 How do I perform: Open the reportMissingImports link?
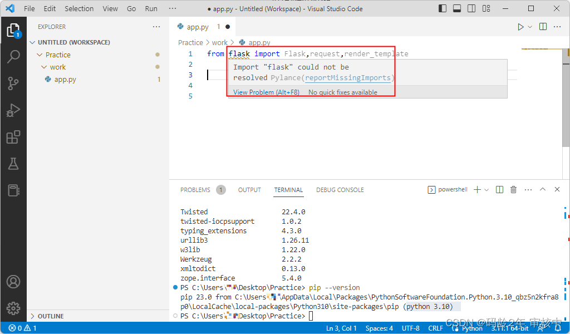pos(348,77)
